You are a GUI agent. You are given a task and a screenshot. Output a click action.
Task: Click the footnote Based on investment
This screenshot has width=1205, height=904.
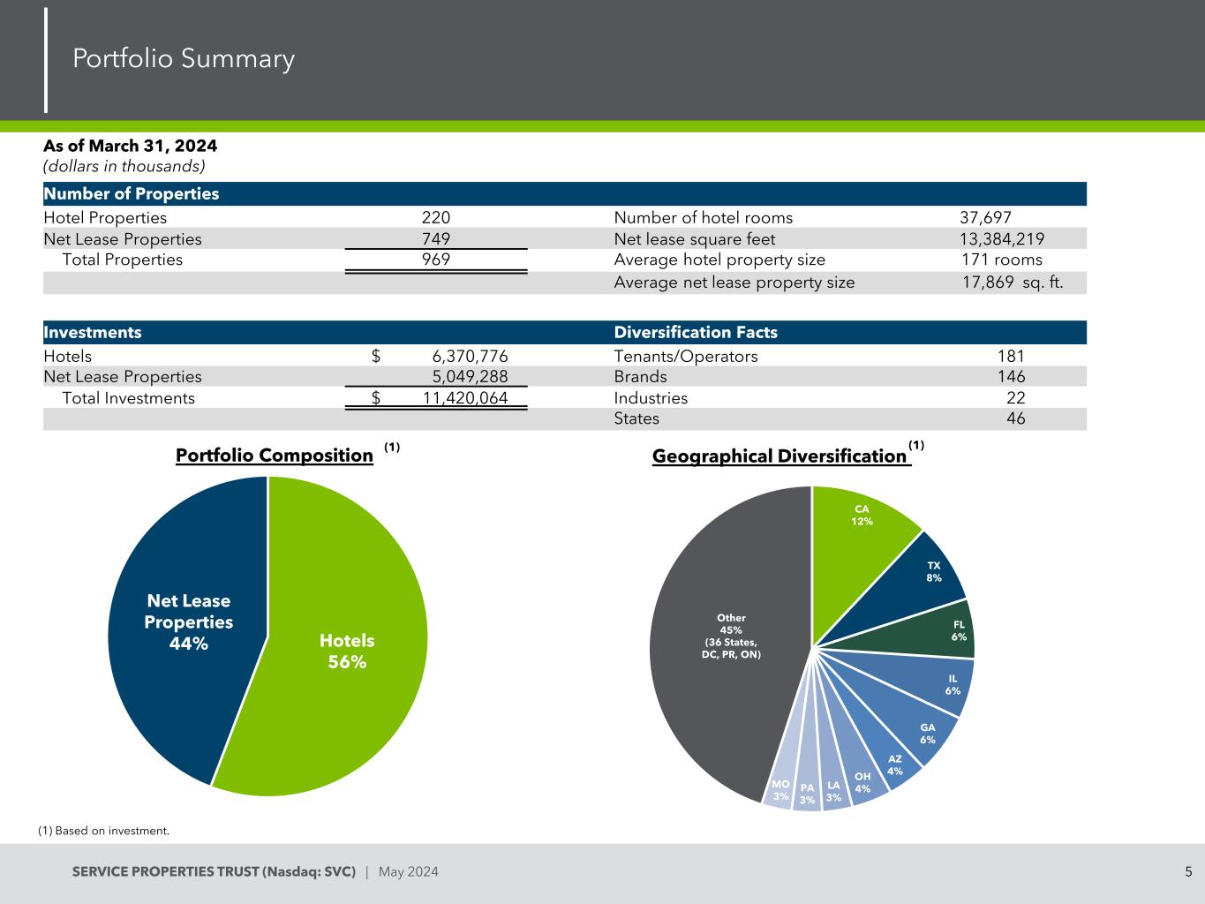click(103, 831)
